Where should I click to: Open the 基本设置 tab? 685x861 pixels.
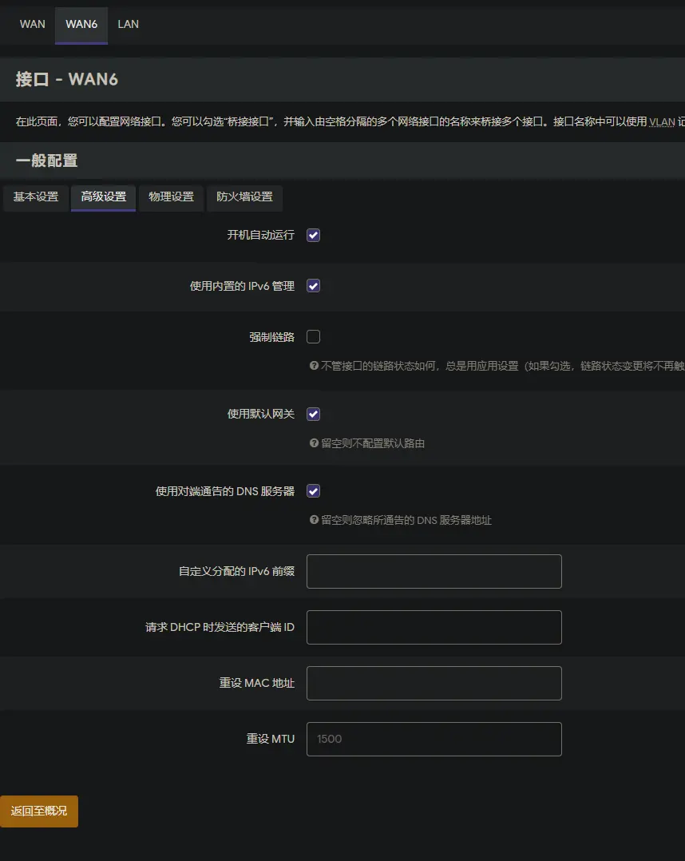(x=36, y=197)
